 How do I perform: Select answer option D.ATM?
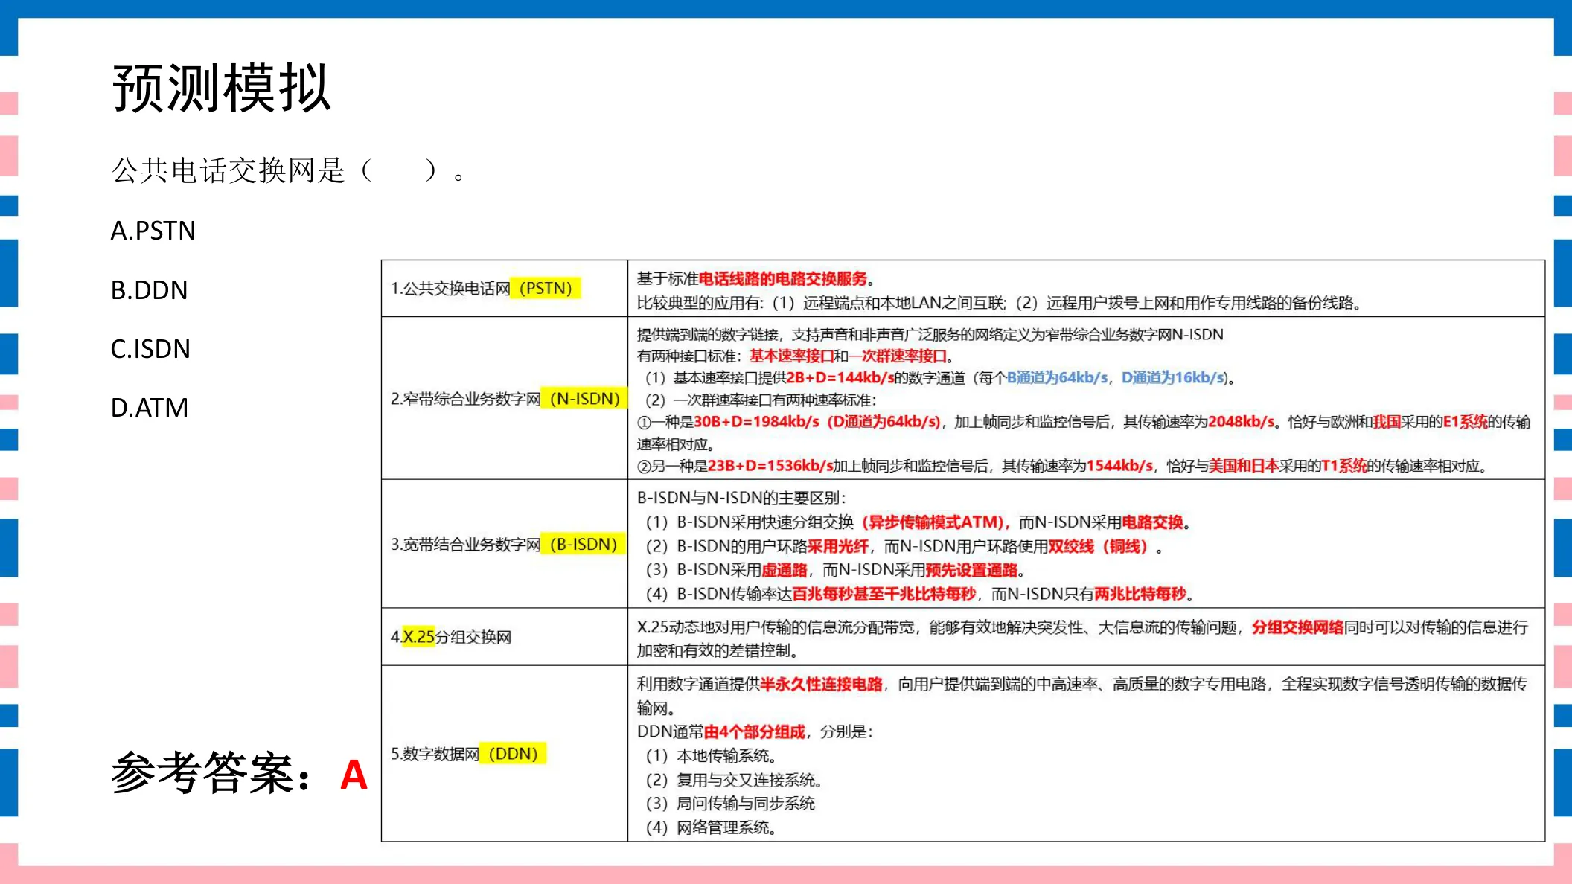pyautogui.click(x=149, y=408)
